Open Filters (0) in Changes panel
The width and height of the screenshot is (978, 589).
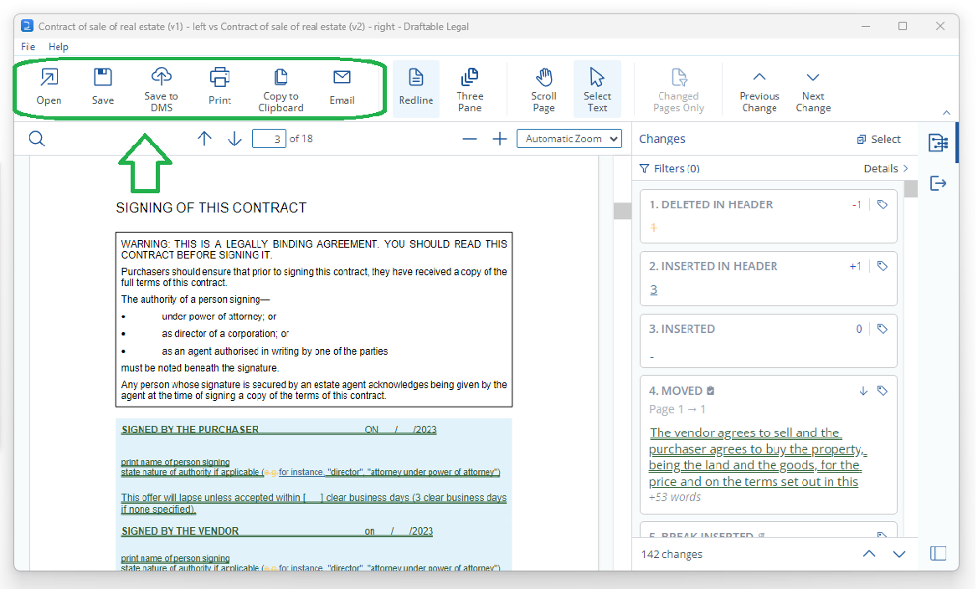click(670, 168)
